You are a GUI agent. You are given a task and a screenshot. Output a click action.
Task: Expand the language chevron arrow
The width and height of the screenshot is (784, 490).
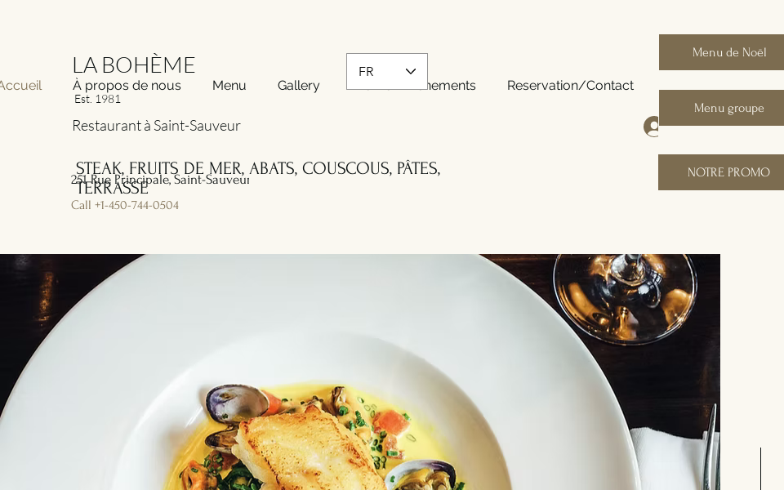click(x=411, y=72)
